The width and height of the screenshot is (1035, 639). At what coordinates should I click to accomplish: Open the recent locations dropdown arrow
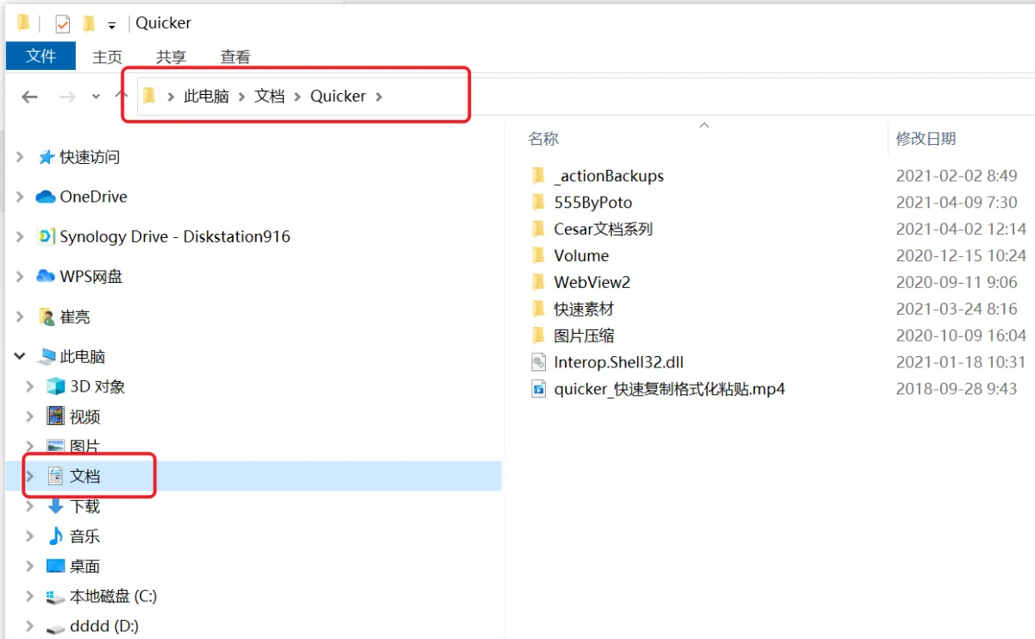[x=96, y=97]
